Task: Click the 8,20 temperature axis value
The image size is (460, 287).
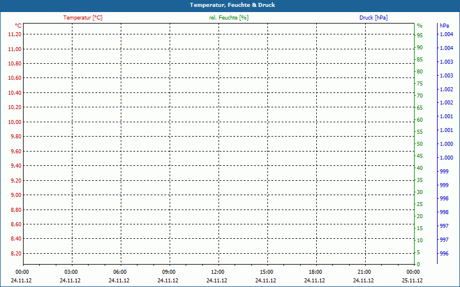Action: pyautogui.click(x=16, y=253)
